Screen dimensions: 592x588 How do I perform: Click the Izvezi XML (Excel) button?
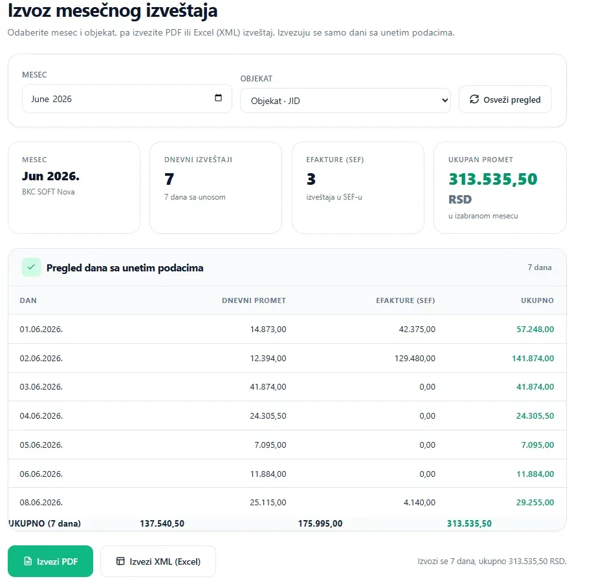point(158,562)
